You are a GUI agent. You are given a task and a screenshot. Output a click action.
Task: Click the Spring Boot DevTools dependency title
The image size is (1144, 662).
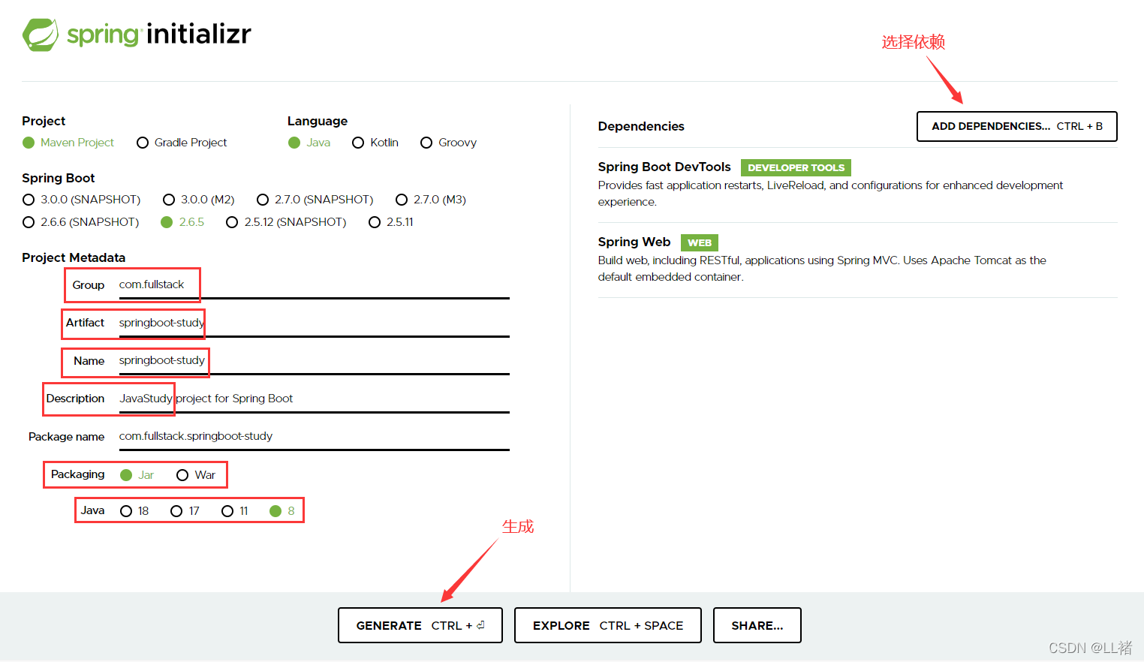(x=664, y=167)
